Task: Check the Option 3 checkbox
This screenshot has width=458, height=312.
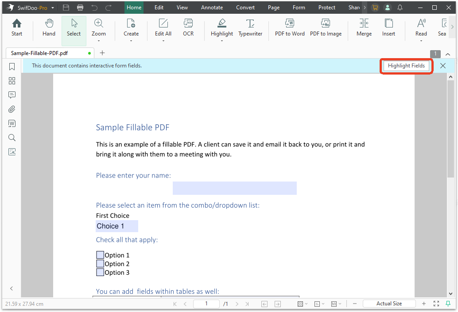Action: pos(100,272)
